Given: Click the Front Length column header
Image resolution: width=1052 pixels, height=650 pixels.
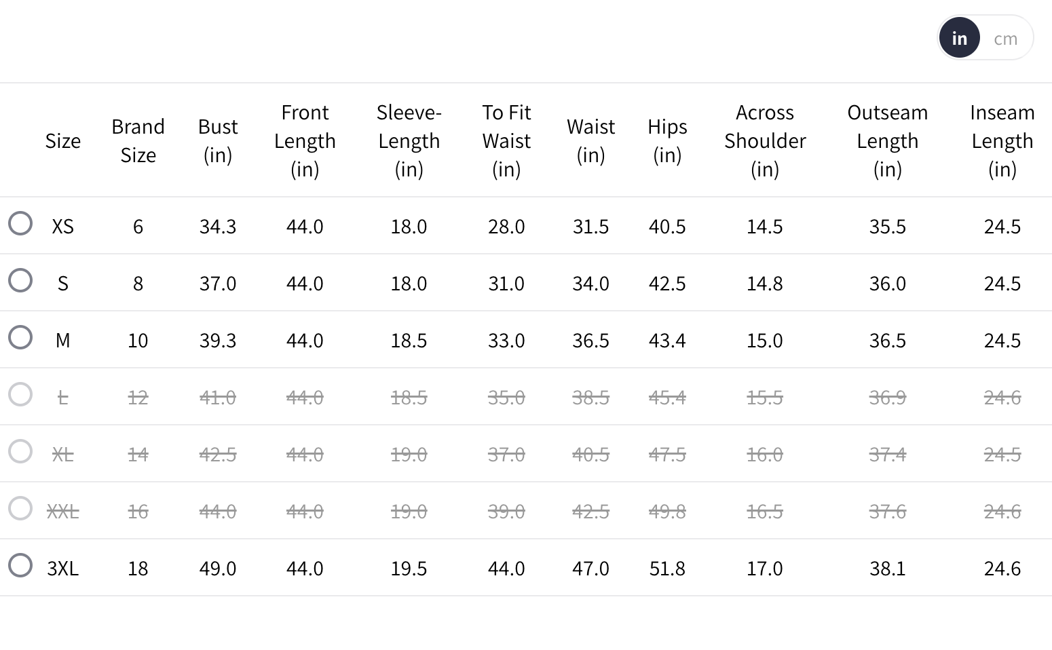Looking at the screenshot, I should coord(305,140).
